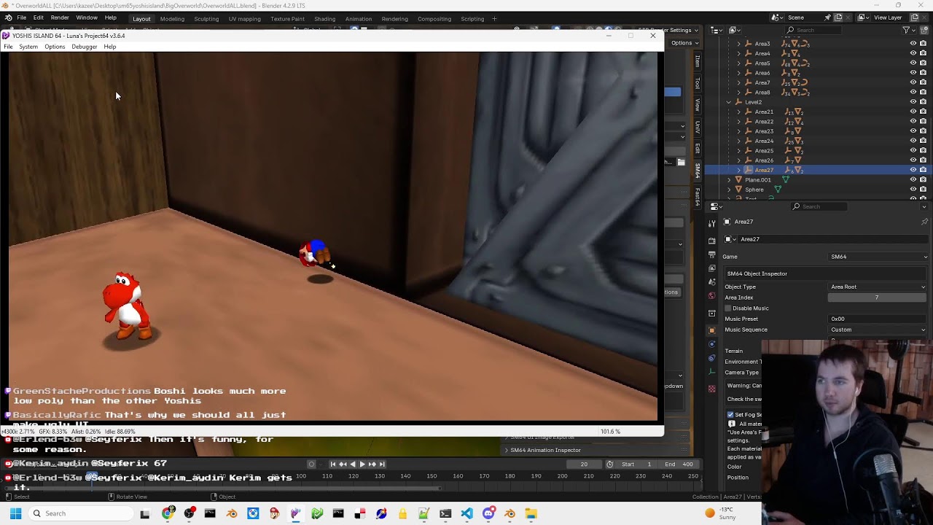Disable Area21 in renders via camera icon
This screenshot has width=933, height=525.
[x=923, y=112]
